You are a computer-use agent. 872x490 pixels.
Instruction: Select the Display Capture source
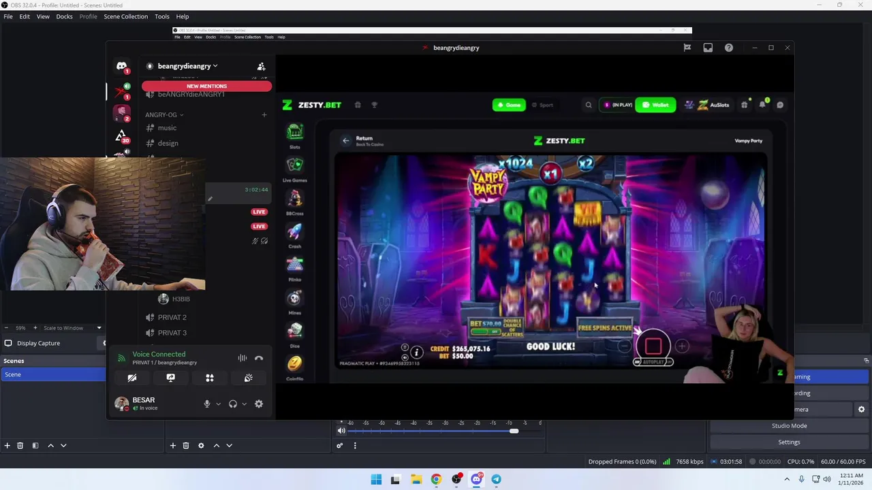tap(39, 343)
